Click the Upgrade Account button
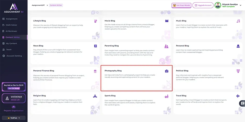The height and width of the screenshot is (122, 245). click(203, 5)
